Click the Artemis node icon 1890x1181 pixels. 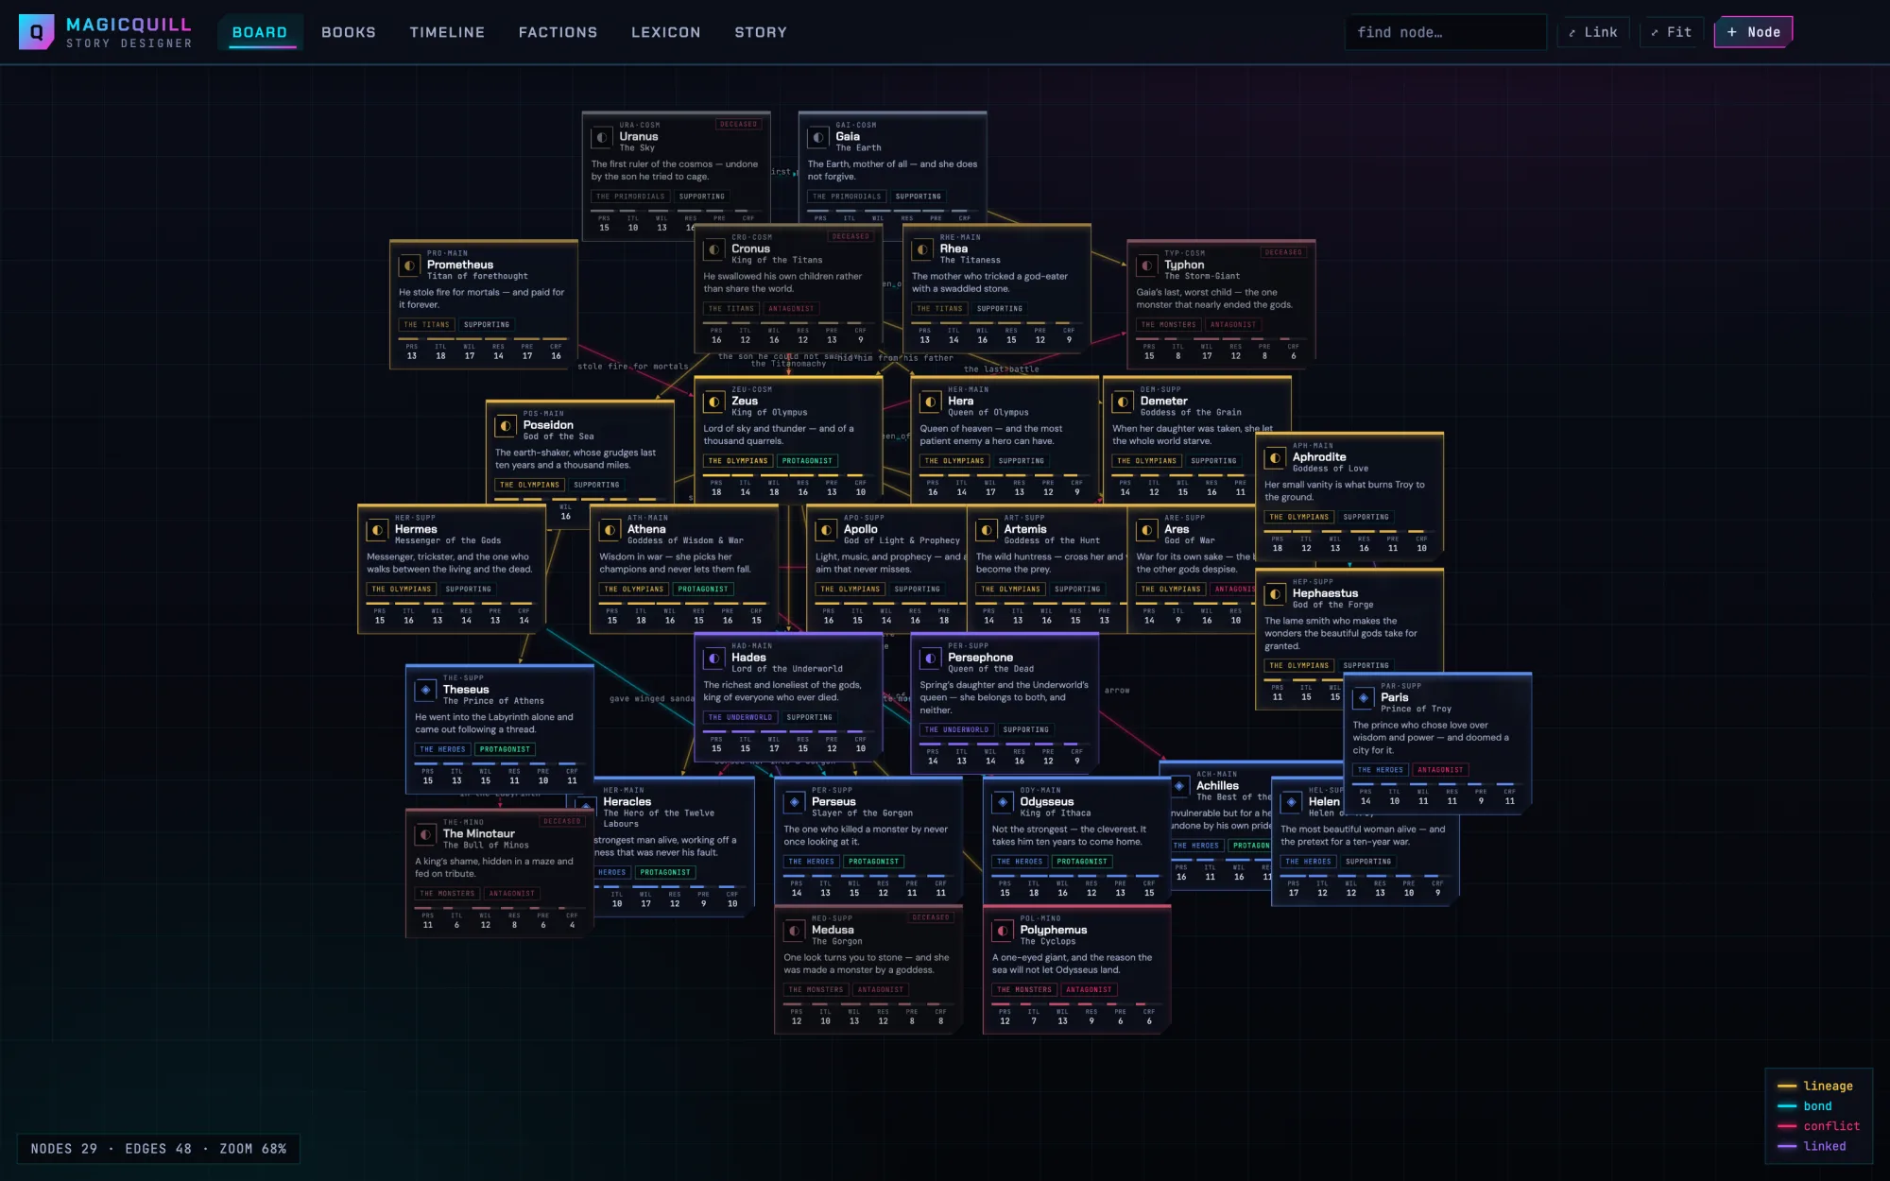pyautogui.click(x=987, y=530)
